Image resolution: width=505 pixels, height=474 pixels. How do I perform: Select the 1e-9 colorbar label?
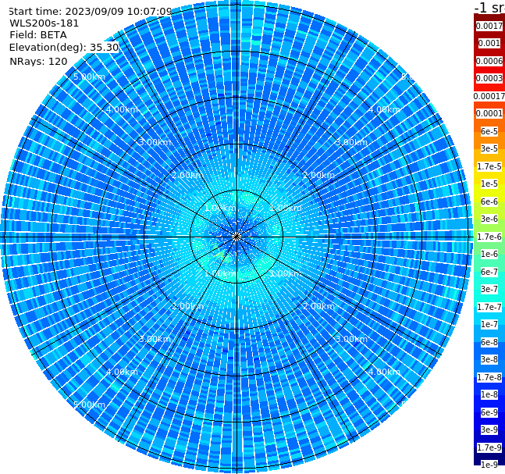click(x=489, y=465)
